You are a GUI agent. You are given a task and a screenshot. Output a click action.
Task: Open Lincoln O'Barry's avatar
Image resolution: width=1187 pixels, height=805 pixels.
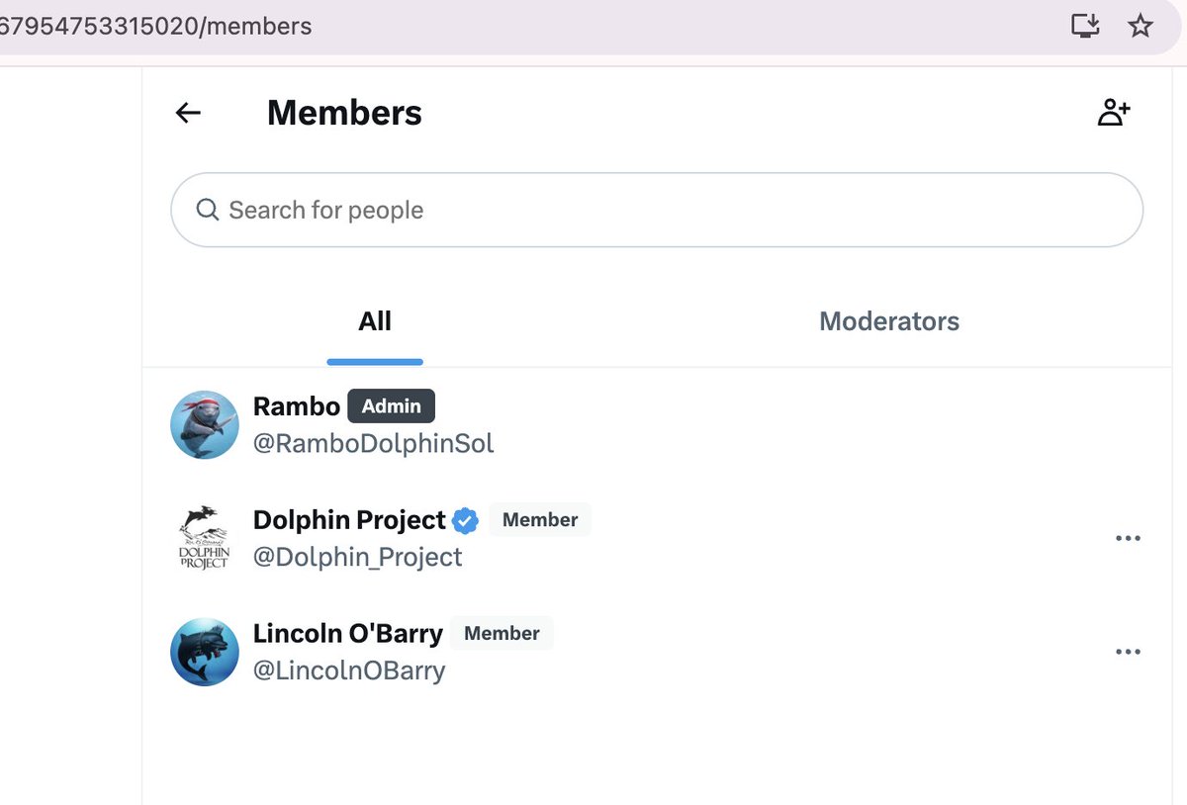tap(205, 652)
